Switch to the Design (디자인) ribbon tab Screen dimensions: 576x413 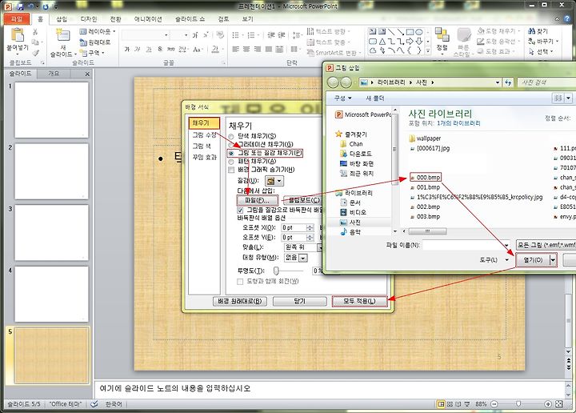[x=89, y=19]
